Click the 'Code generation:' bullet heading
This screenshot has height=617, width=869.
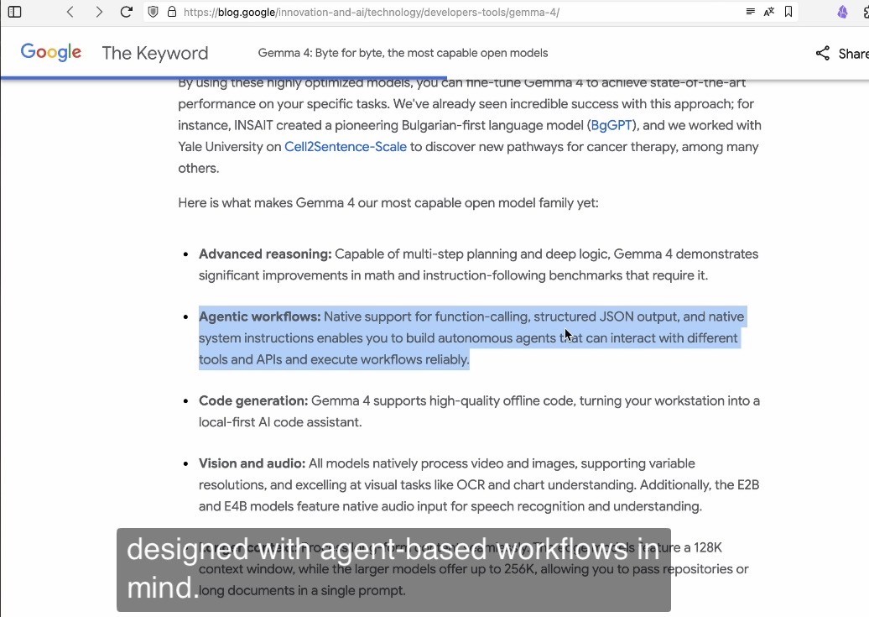(x=253, y=400)
